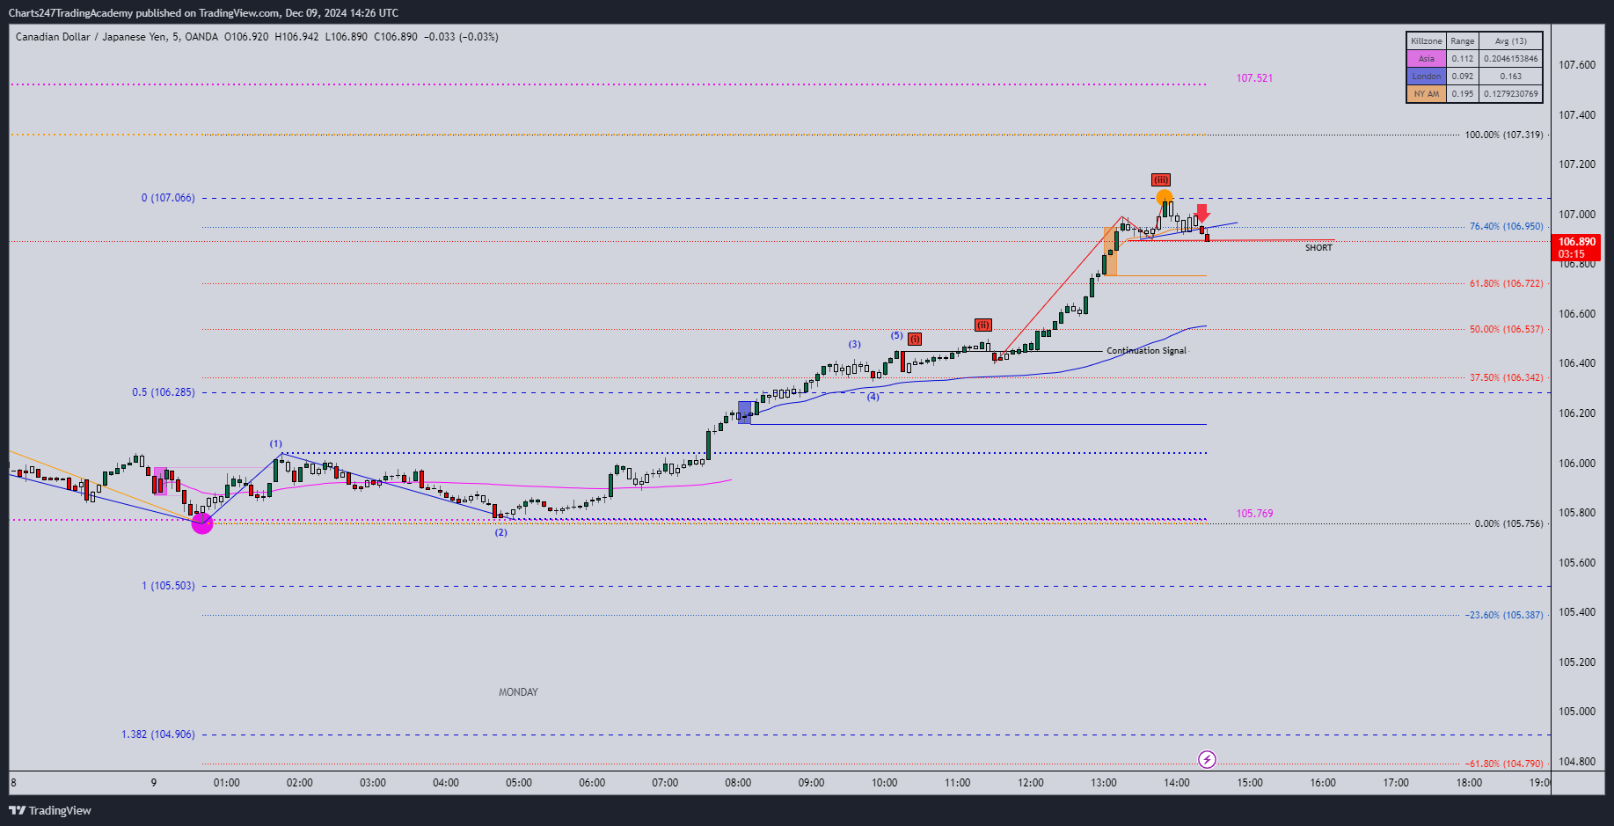Image resolution: width=1614 pixels, height=826 pixels.
Task: Click the Killzone table header cell
Action: (x=1427, y=41)
